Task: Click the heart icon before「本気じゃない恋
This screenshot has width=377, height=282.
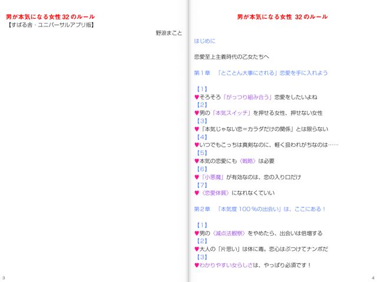Action: 197,129
